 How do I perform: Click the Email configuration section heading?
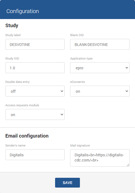(x=27, y=136)
